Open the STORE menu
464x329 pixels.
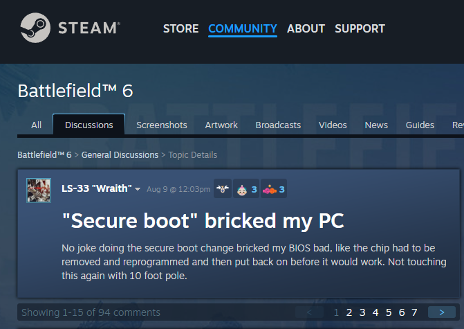click(x=180, y=29)
